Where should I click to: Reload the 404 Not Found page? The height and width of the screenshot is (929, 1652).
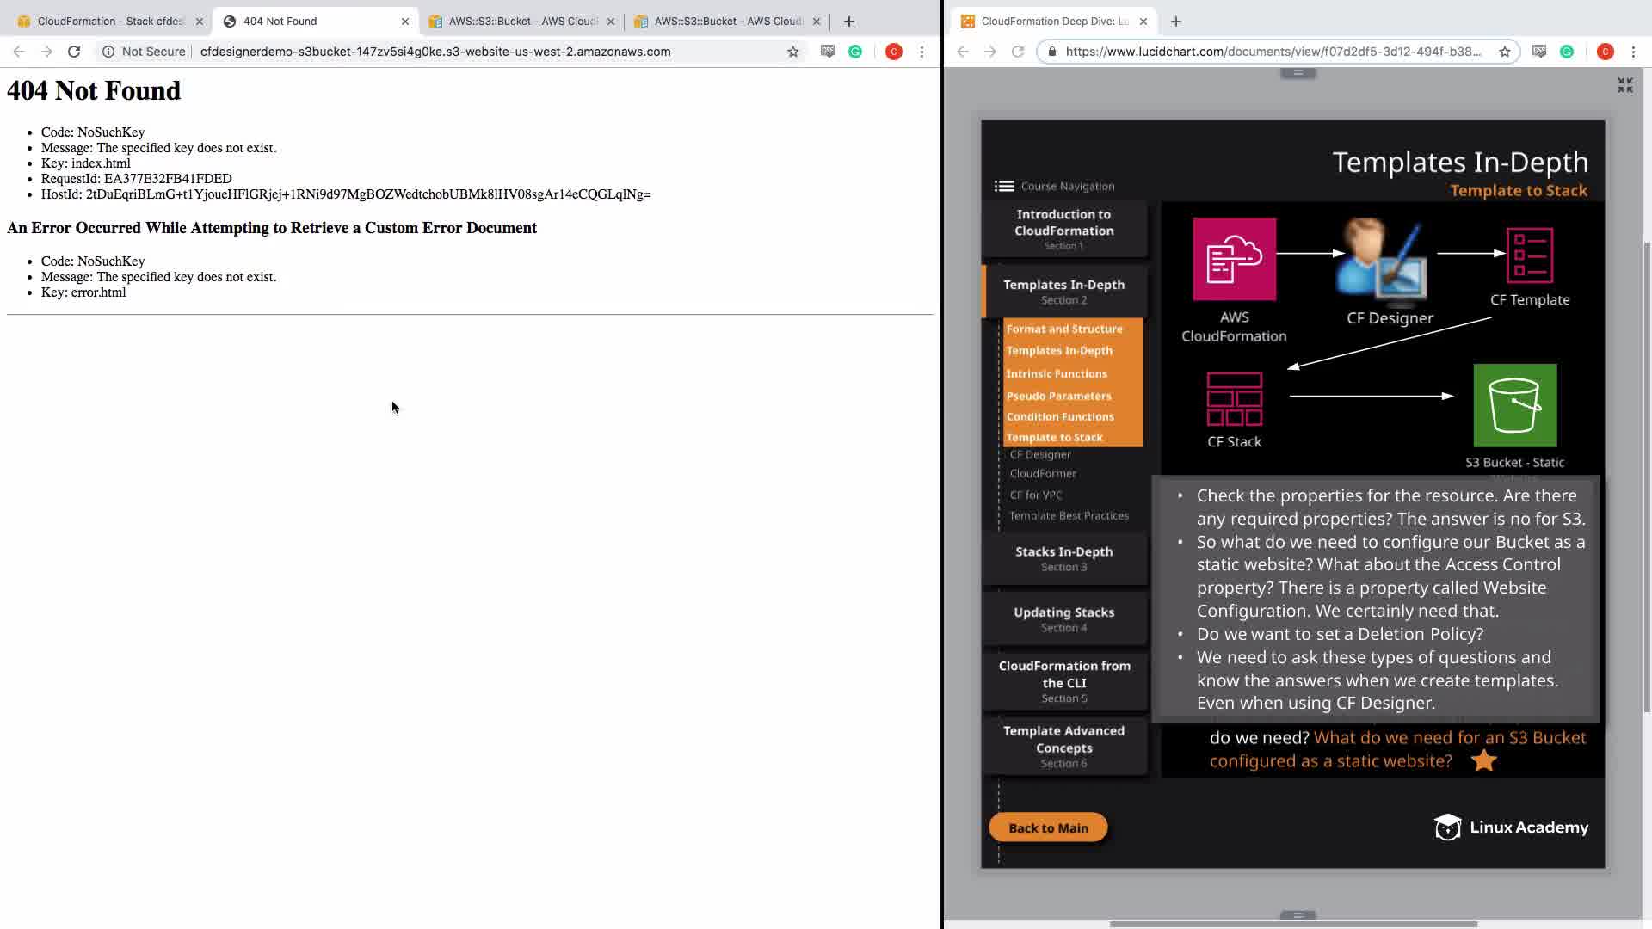74,52
